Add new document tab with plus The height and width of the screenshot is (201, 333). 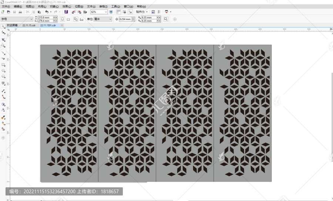pyautogui.click(x=62, y=25)
